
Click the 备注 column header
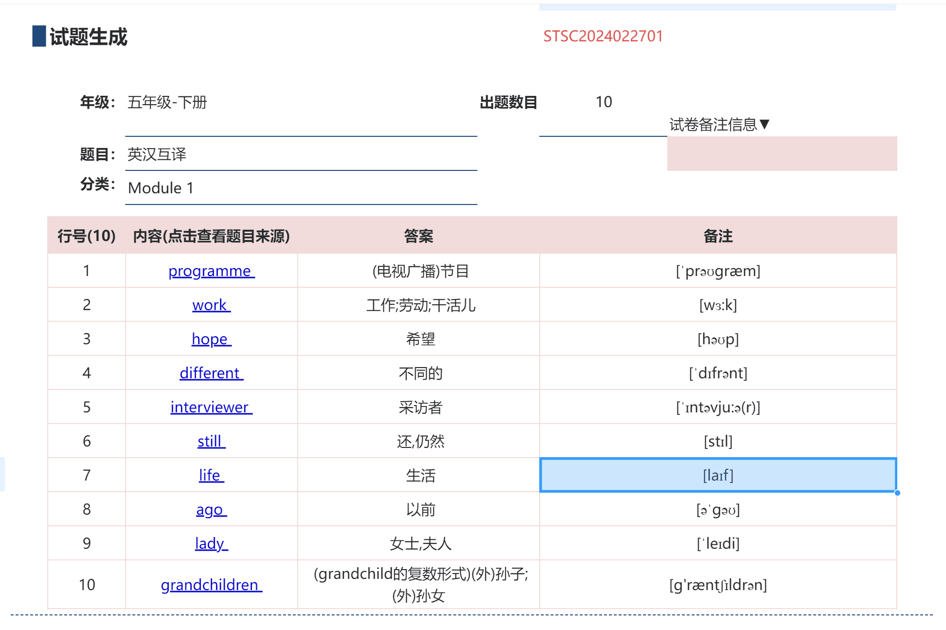pos(718,236)
